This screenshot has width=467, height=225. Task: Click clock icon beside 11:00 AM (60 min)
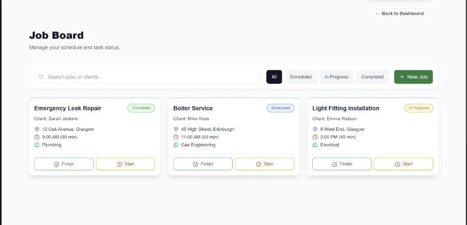[x=176, y=137]
